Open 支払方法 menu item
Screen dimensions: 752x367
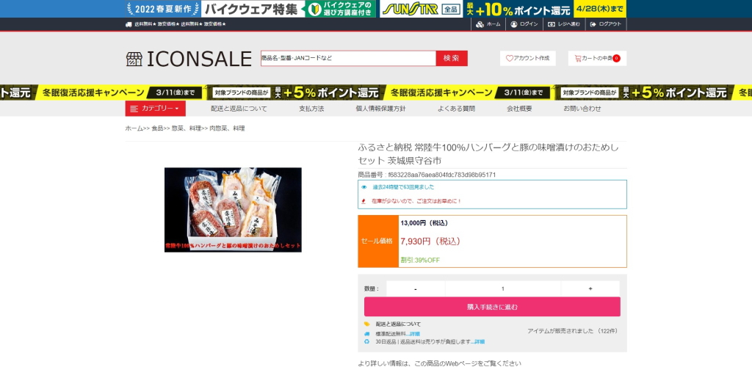pyautogui.click(x=311, y=109)
